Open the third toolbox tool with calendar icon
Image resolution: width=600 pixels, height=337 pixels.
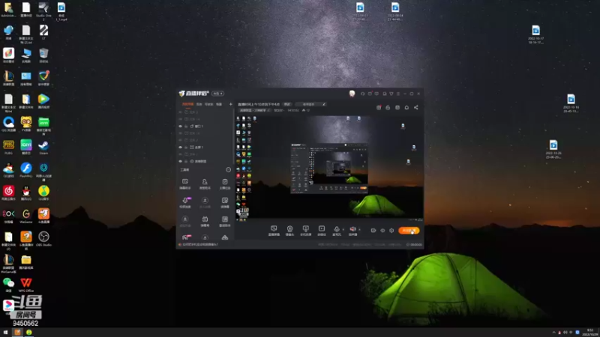[224, 183]
